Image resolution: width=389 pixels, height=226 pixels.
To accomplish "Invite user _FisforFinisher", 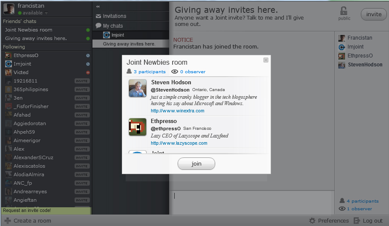I will (82, 106).
